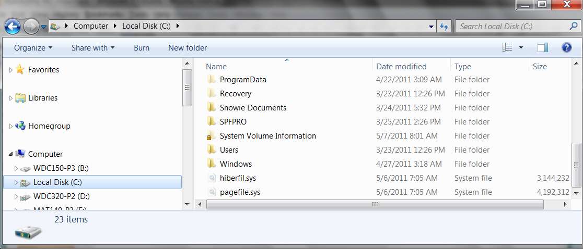
Task: Click the down arrow of navigation pane scrollbar
Action: click(x=187, y=204)
